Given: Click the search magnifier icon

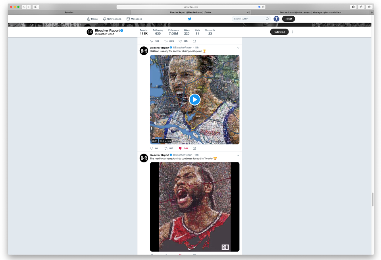Looking at the screenshot, I should [x=267, y=19].
